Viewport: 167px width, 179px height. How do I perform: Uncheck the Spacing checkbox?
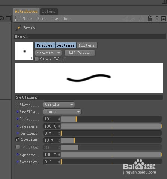[x=18, y=139]
